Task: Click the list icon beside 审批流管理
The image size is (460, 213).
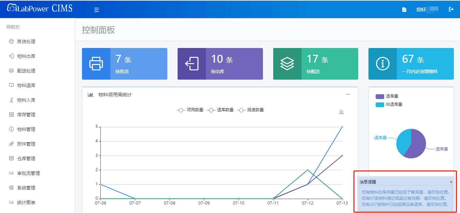Action: [11, 173]
